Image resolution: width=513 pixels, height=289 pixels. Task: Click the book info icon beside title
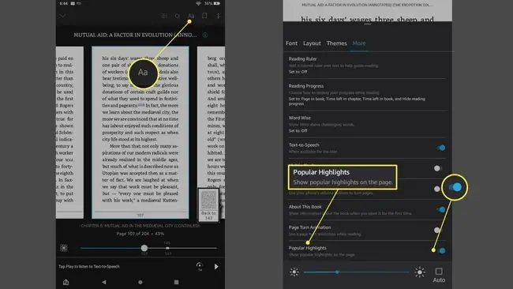[205, 35]
